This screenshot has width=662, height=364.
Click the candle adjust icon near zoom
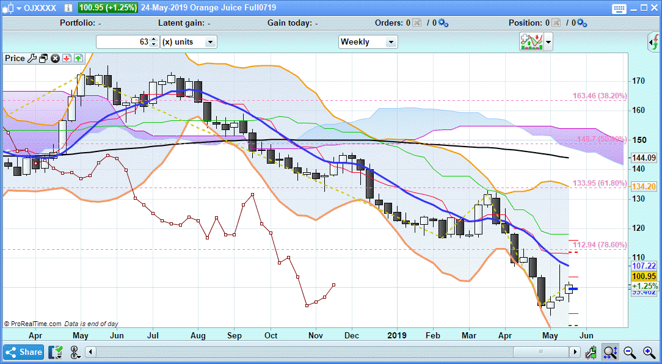[592, 352]
